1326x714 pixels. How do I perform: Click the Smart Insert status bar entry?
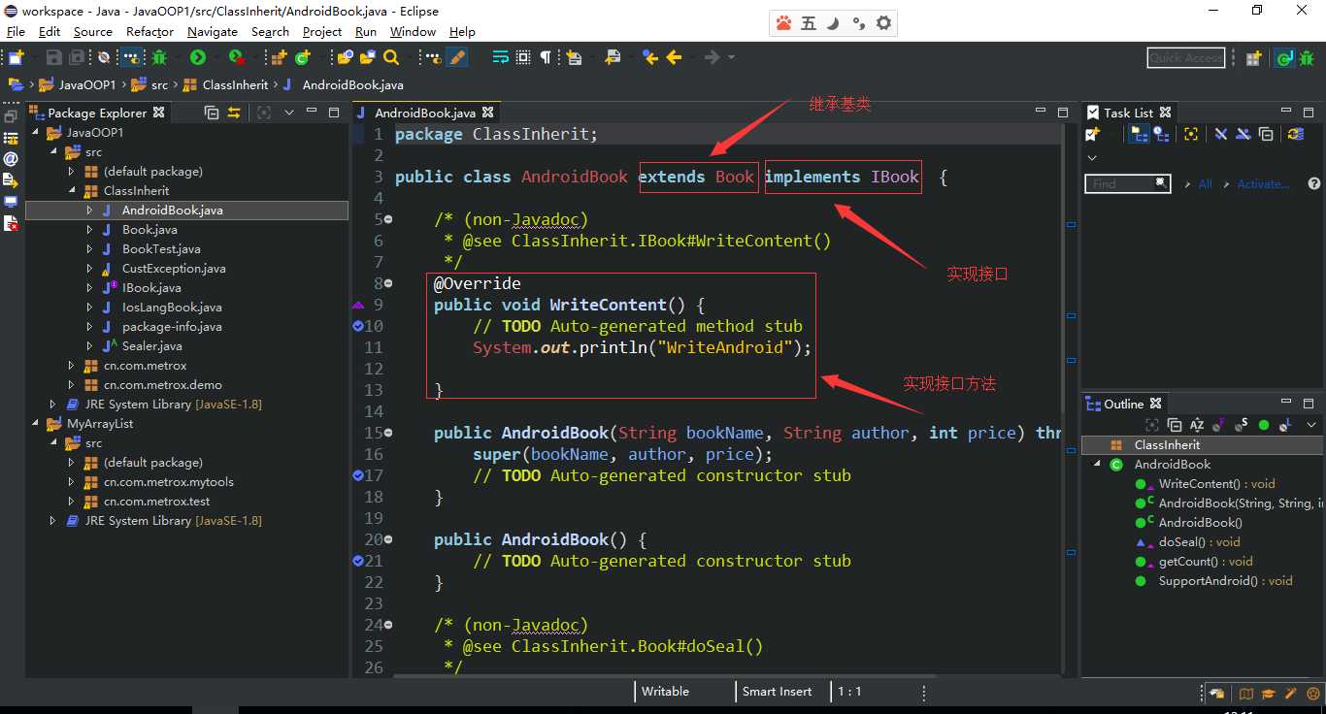tap(777, 692)
